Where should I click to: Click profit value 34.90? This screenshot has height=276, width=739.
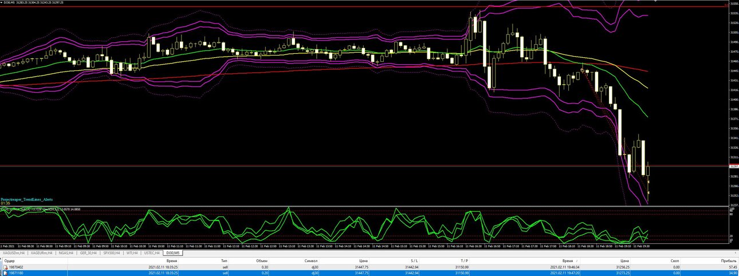732,273
